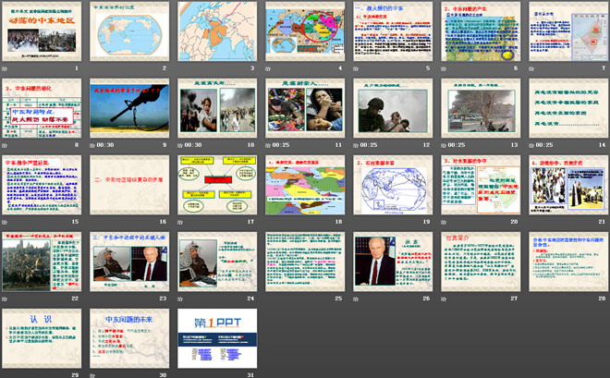Click slide number 16 label
The width and height of the screenshot is (610, 378).
[x=163, y=222]
